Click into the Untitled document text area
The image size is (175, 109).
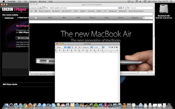pyautogui.click(x=87, y=77)
